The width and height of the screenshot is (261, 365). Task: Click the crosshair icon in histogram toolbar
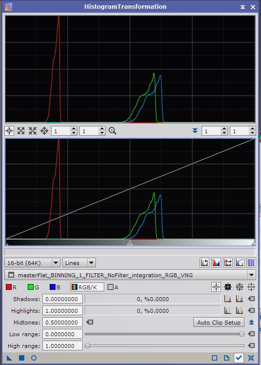pyautogui.click(x=9, y=131)
